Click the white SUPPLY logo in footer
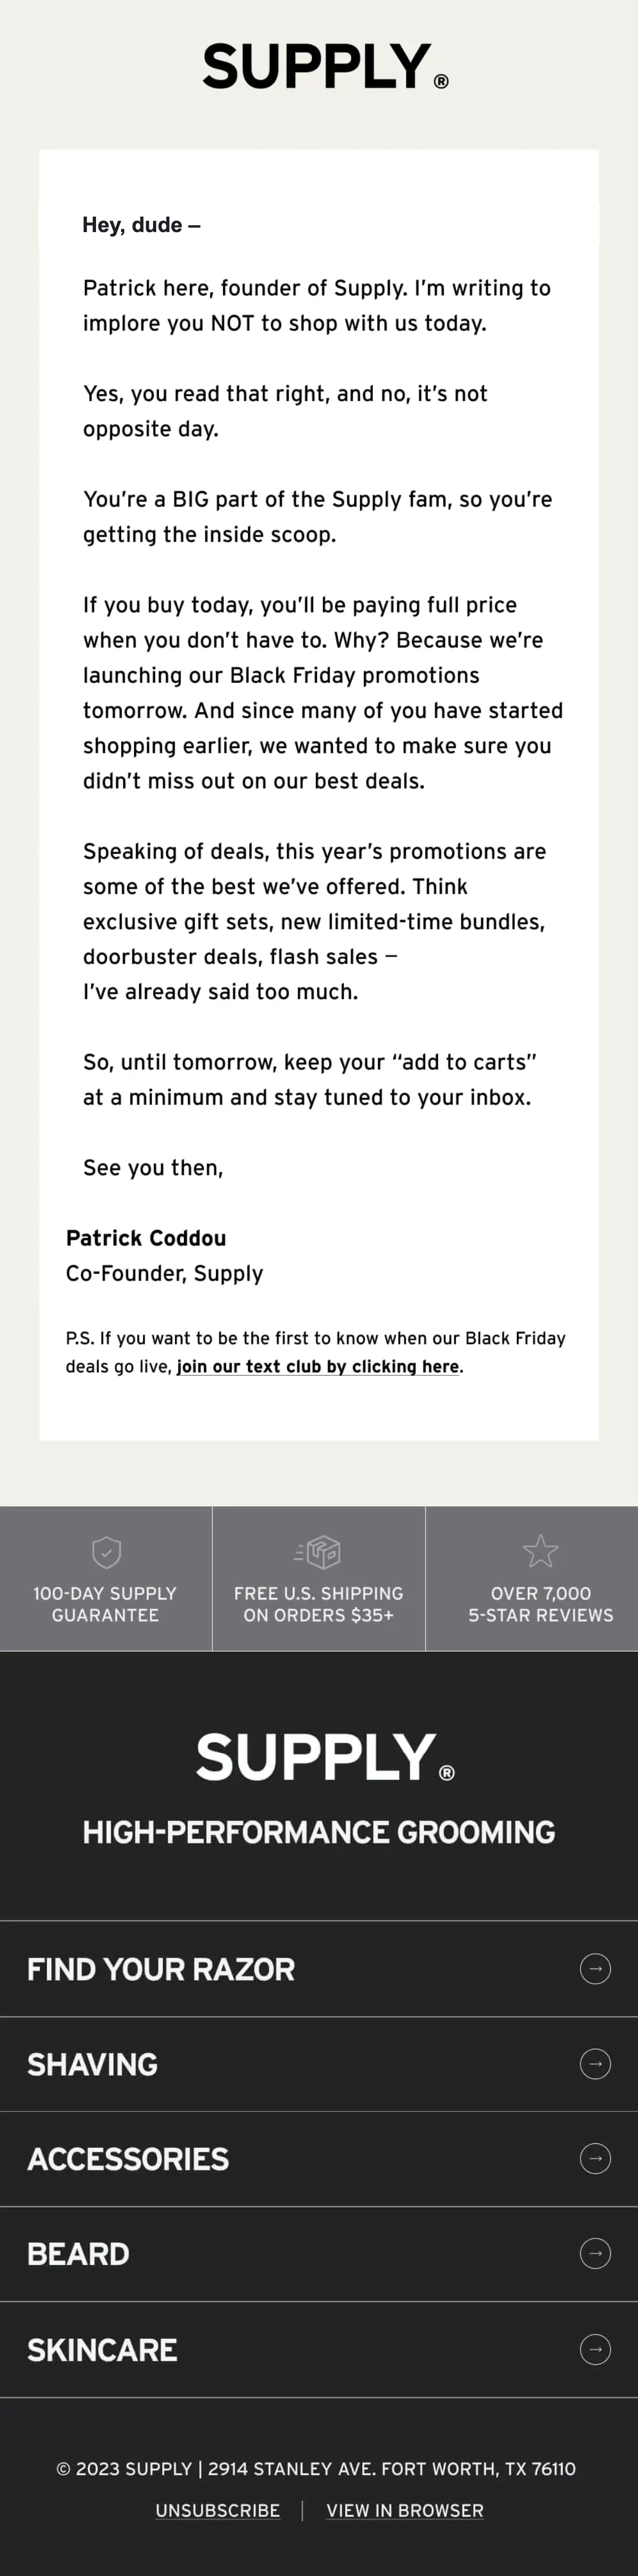The image size is (638, 2576). click(x=325, y=1757)
